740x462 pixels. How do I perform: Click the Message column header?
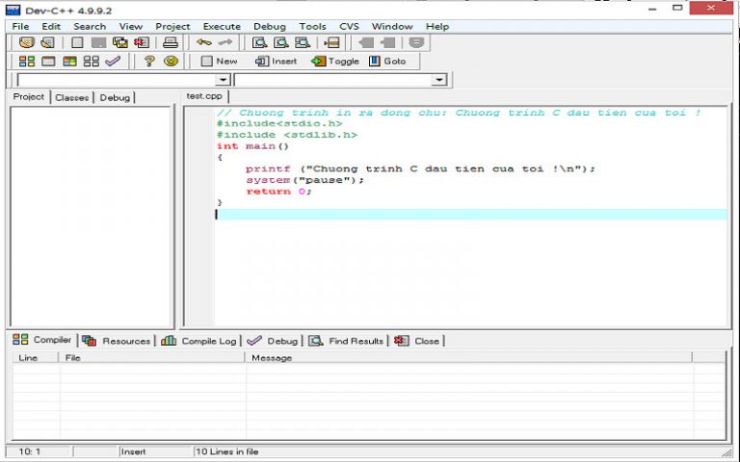tap(271, 358)
